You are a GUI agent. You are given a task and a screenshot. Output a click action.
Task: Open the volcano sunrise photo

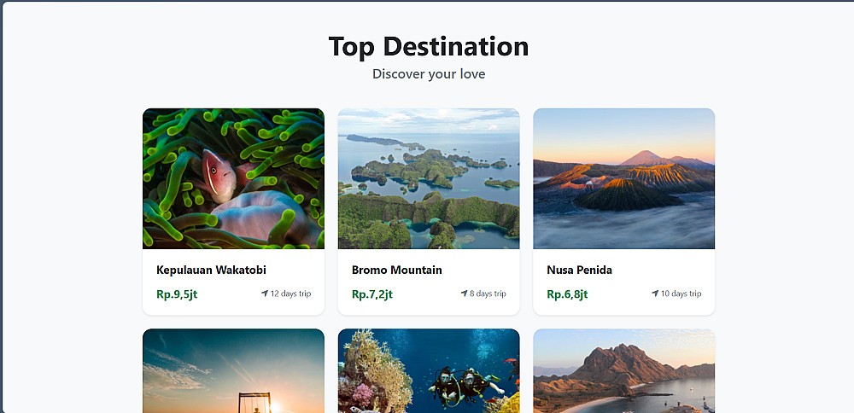click(x=623, y=178)
